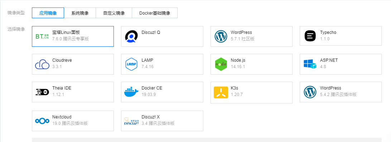Select the Theia IDE image title
This screenshot has height=142, width=391.
62,88
